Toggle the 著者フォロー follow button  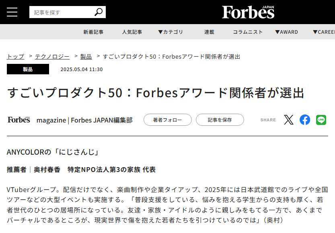pos(167,120)
